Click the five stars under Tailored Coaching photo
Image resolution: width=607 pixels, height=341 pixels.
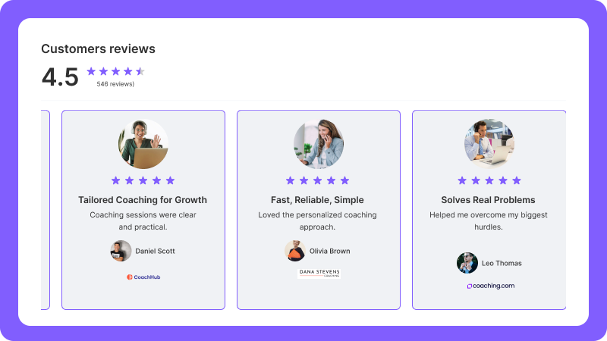(143, 180)
